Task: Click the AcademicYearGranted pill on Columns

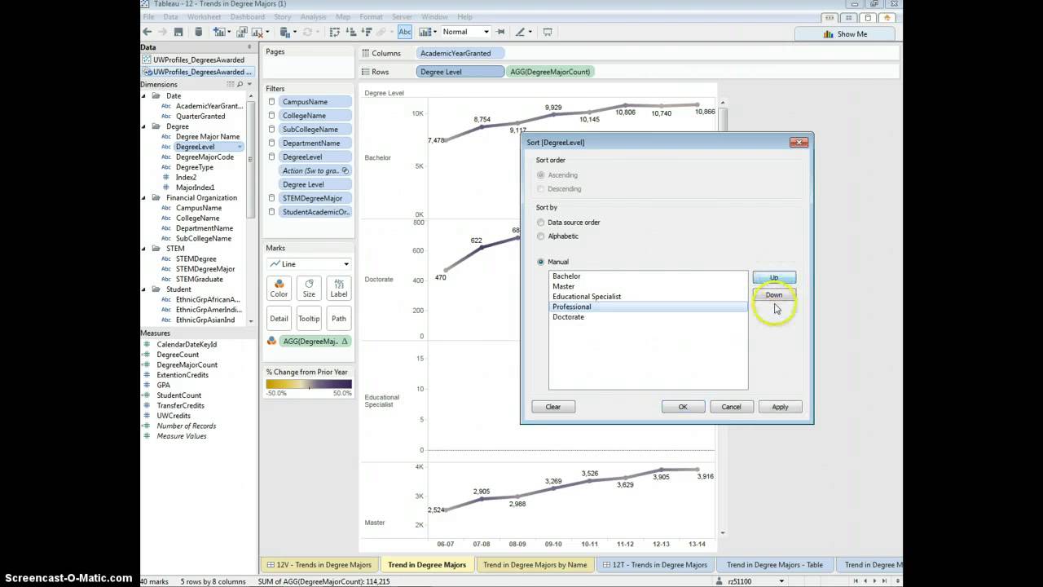Action: click(x=460, y=53)
